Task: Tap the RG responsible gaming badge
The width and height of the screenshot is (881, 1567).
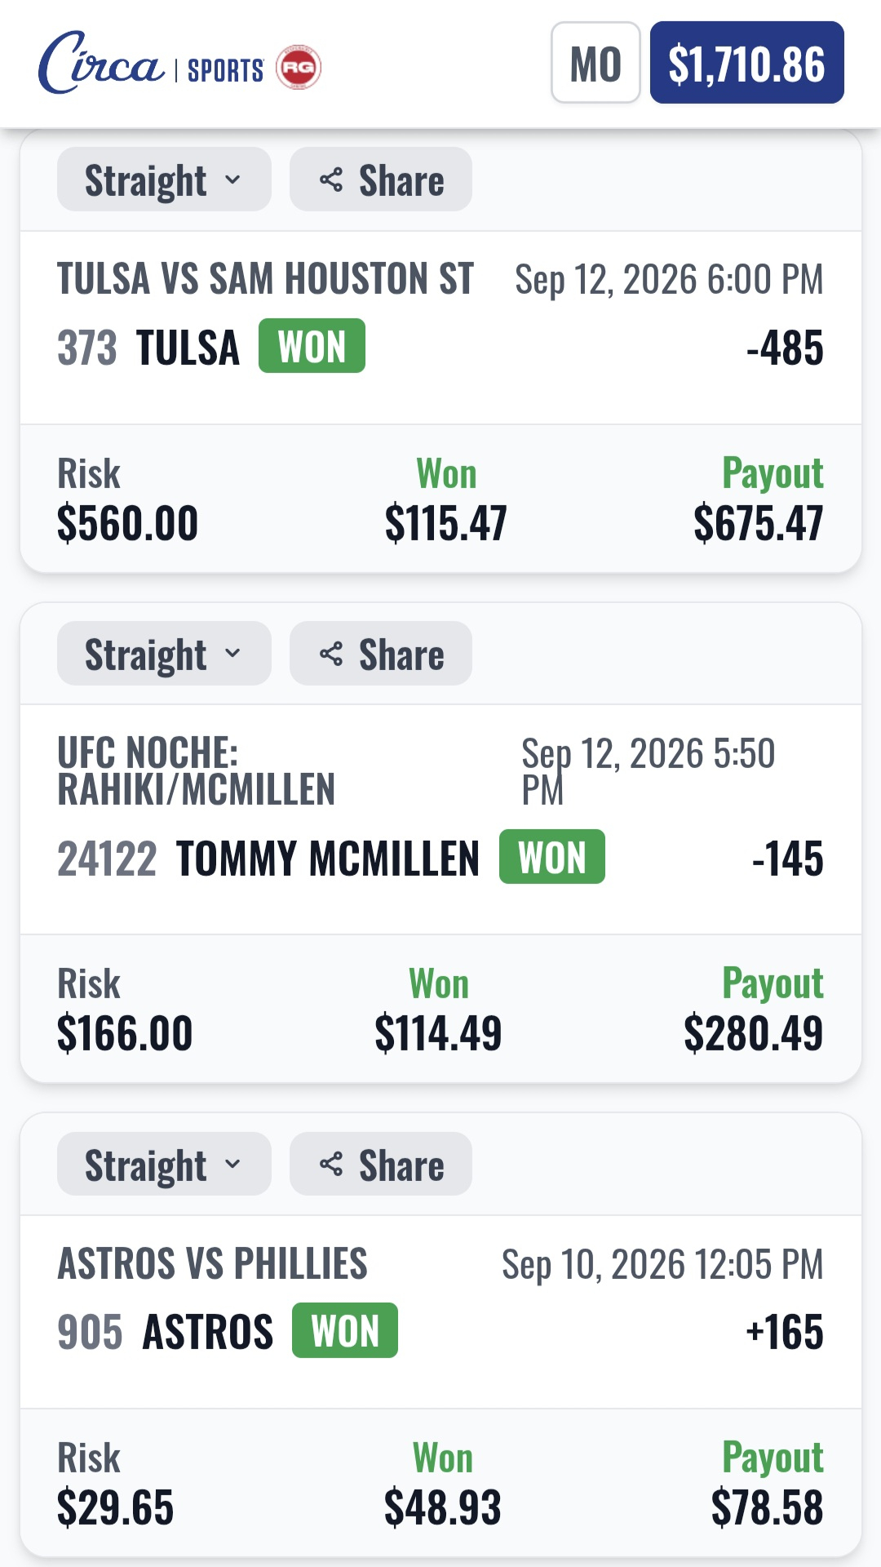Action: [x=299, y=67]
